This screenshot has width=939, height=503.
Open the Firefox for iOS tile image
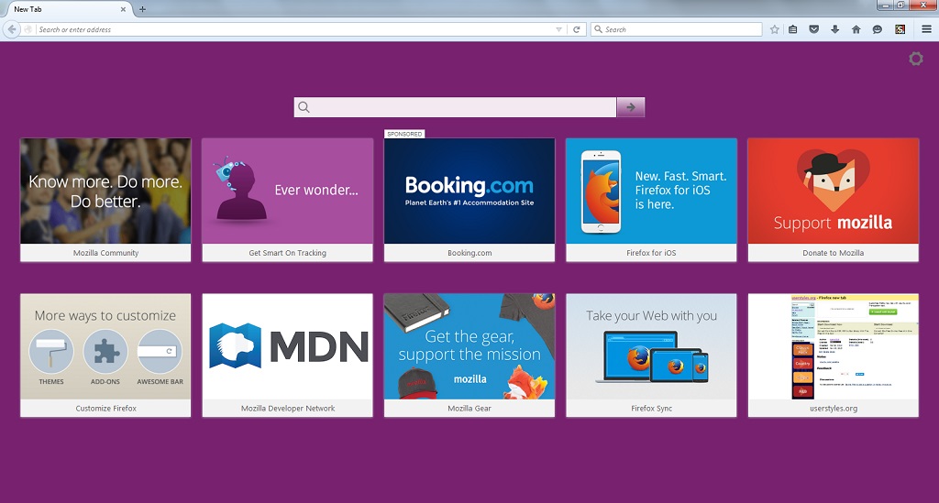point(652,191)
